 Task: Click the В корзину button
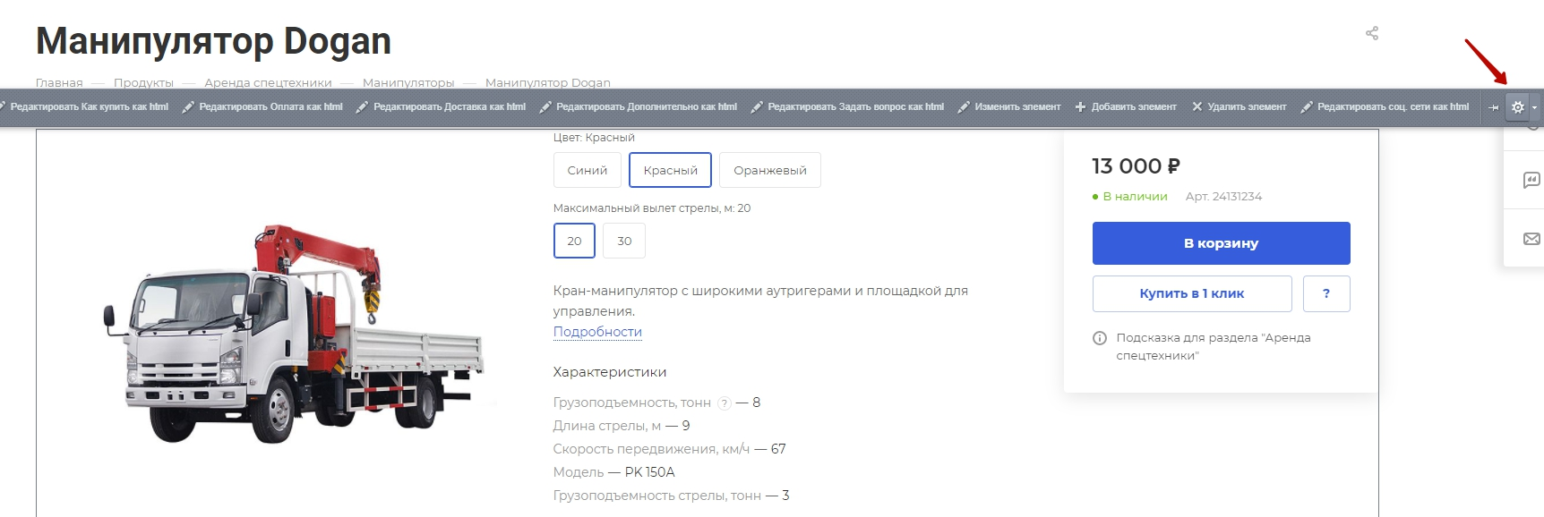click(x=1221, y=243)
